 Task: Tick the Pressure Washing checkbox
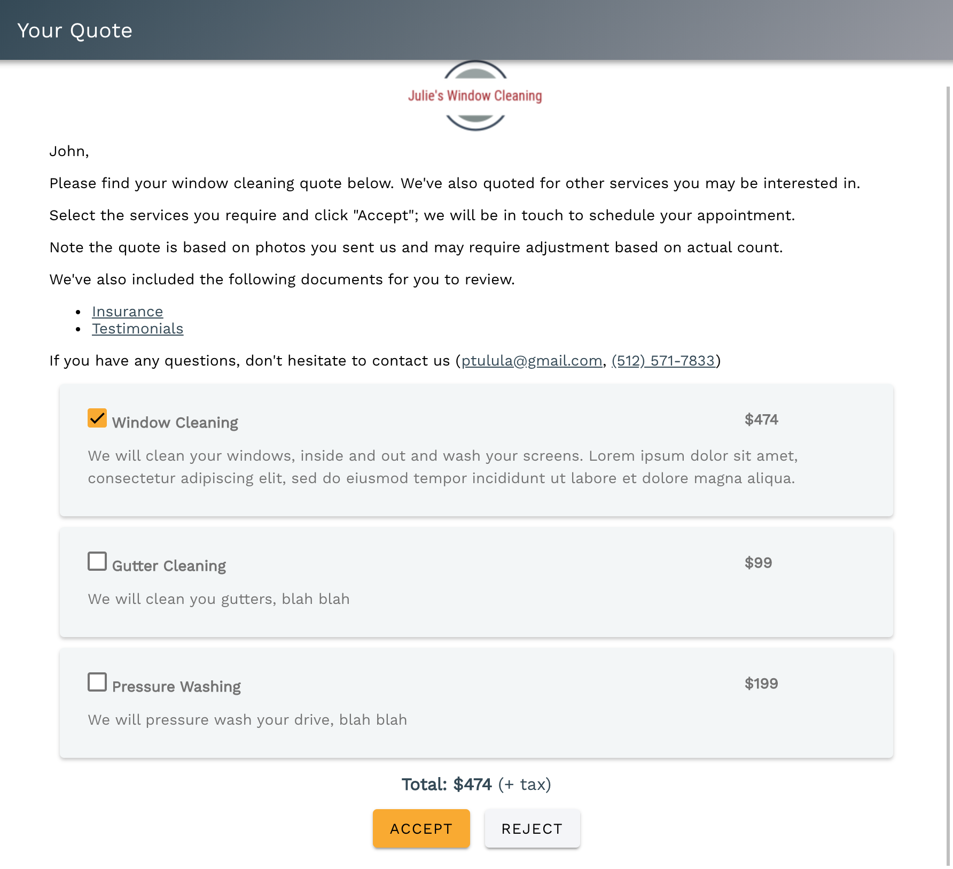97,682
